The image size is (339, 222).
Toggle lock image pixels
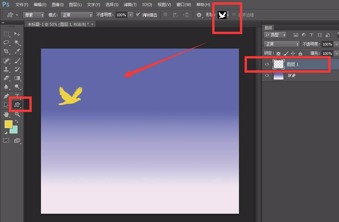click(x=286, y=53)
